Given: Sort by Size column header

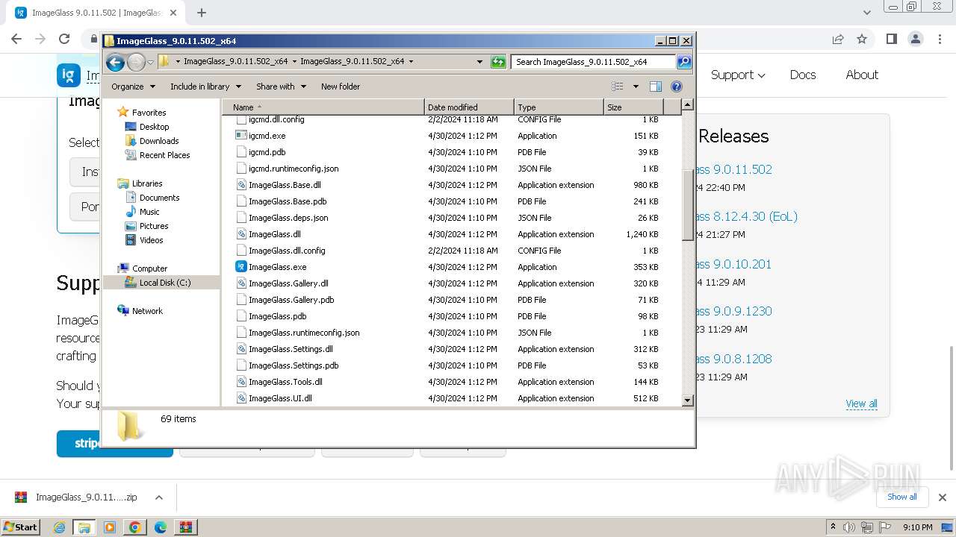Looking at the screenshot, I should tap(633, 107).
